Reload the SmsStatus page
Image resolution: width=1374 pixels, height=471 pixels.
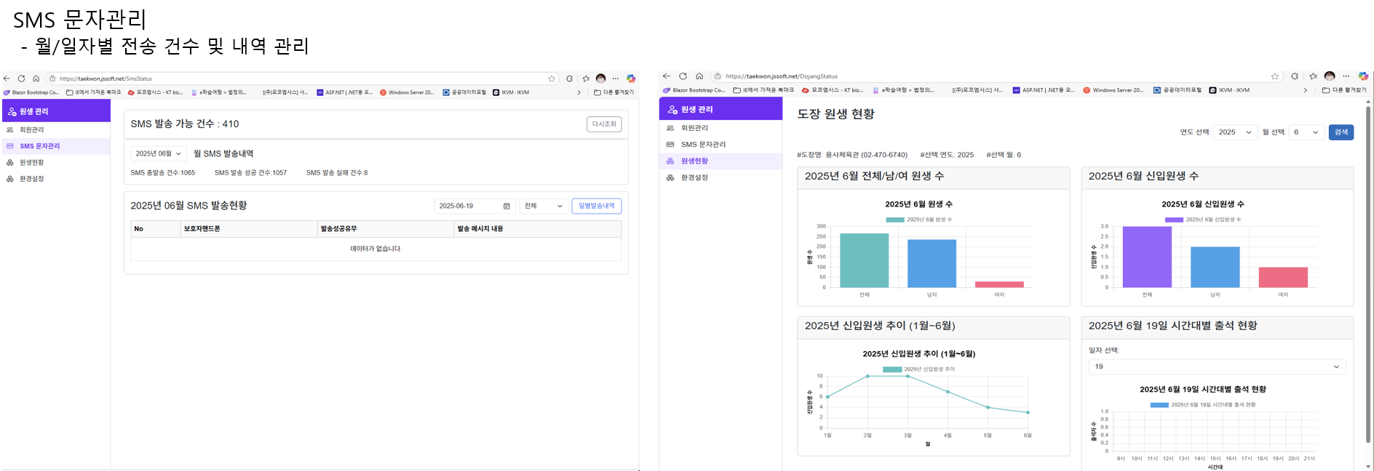tap(21, 78)
